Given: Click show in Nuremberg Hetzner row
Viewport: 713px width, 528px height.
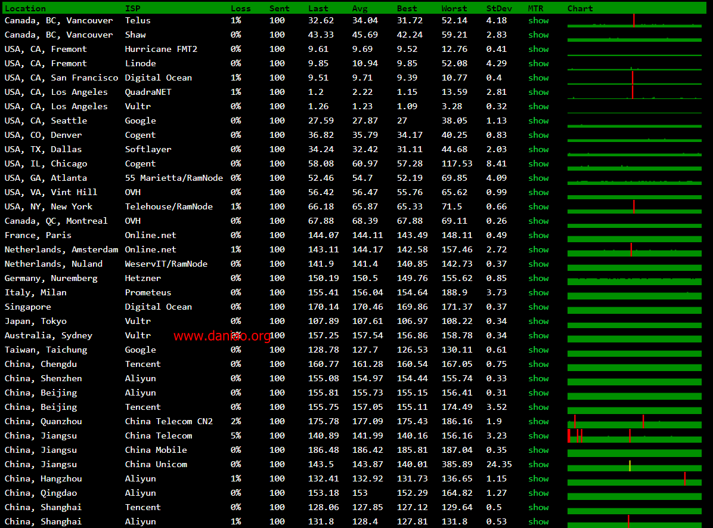Looking at the screenshot, I should [x=538, y=278].
